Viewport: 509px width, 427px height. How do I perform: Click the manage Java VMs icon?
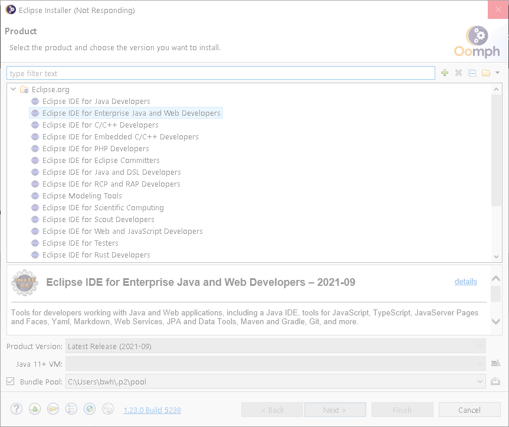click(495, 363)
